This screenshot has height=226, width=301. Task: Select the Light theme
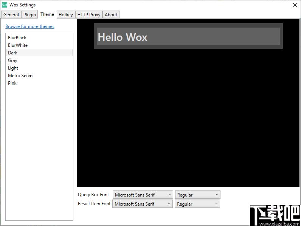13,68
